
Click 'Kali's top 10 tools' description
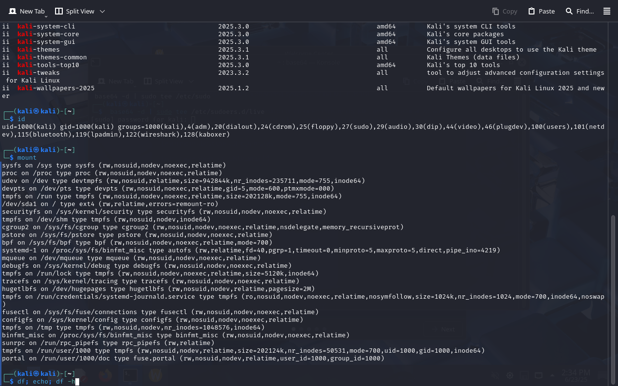463,65
